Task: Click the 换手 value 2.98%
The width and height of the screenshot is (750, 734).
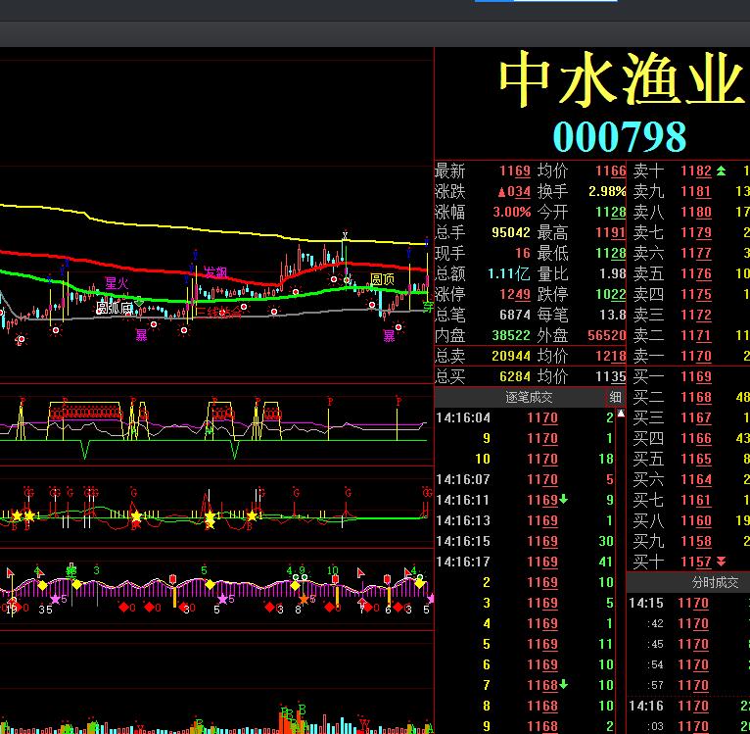Action: click(x=607, y=191)
